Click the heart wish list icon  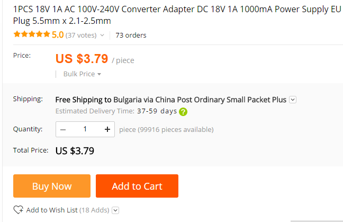point(19,210)
